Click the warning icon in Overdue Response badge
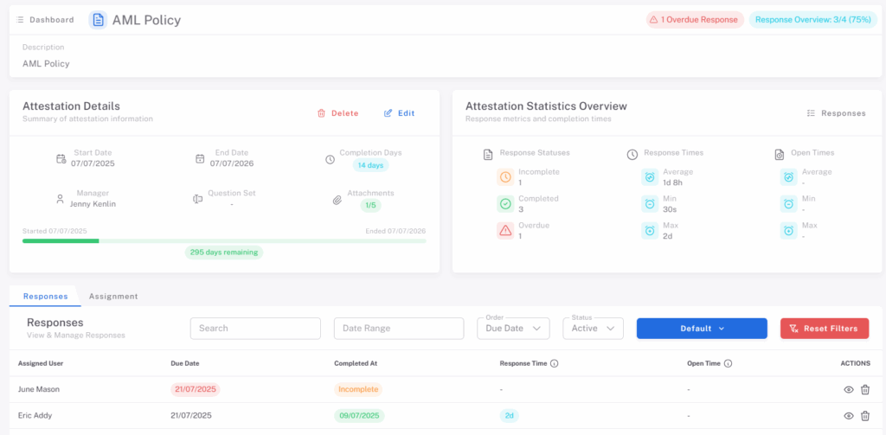 click(x=654, y=20)
